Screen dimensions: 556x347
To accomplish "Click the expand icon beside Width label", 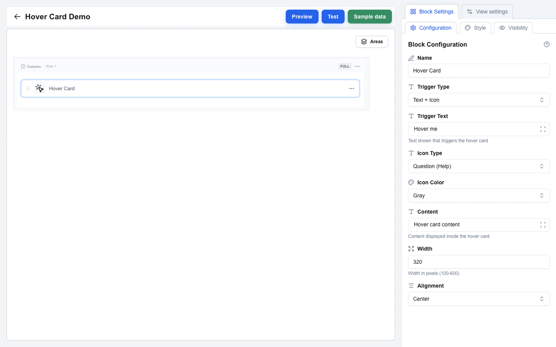I will point(411,249).
